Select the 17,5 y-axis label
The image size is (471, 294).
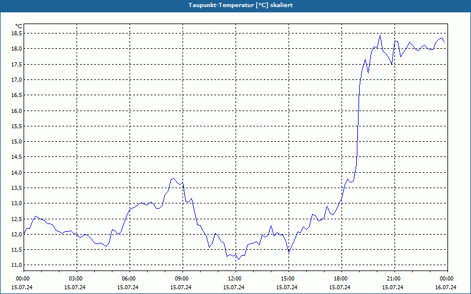point(17,64)
